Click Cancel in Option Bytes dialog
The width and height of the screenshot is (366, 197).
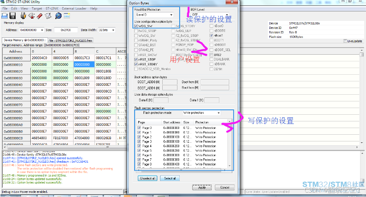click(x=225, y=188)
